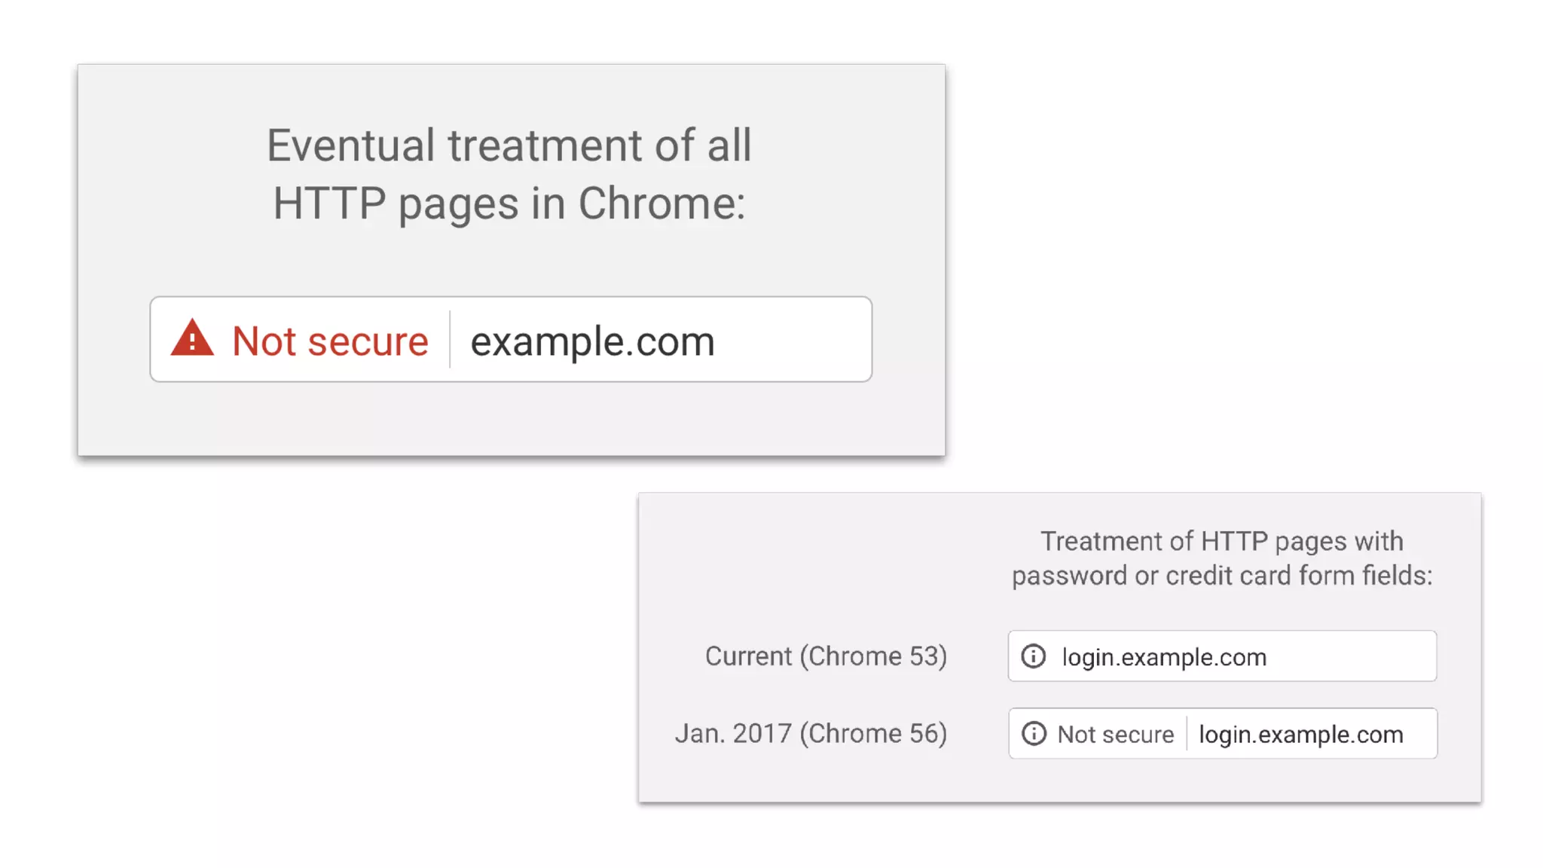Viewport: 1543px width, 868px height.
Task: Click the info icon beside Chrome 53 URL
Action: click(1033, 656)
